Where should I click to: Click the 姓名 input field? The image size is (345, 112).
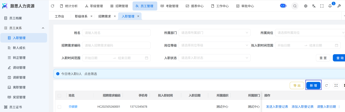tap(116, 33)
